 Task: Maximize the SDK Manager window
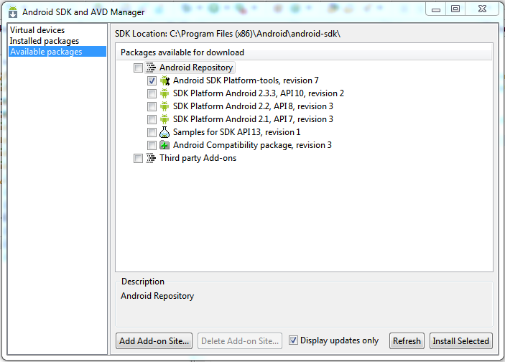455,9
